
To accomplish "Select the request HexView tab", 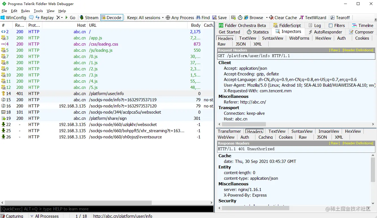I will [x=323, y=38].
